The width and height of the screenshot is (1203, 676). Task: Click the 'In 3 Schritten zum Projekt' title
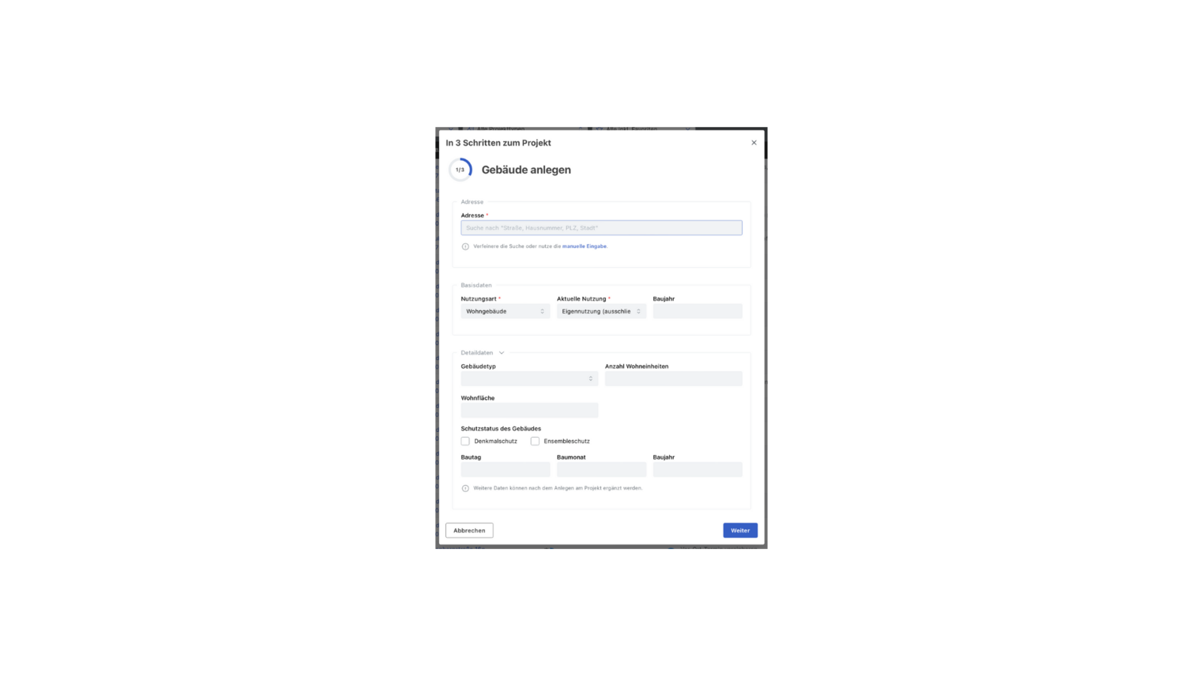tap(498, 143)
